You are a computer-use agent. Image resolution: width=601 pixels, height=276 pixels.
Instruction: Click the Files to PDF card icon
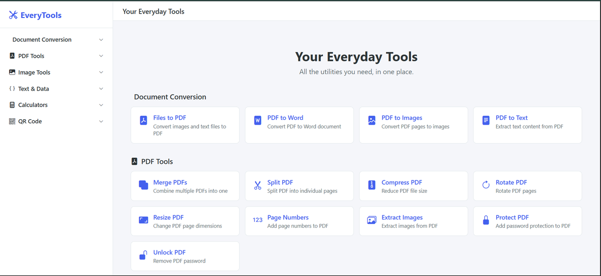click(143, 121)
